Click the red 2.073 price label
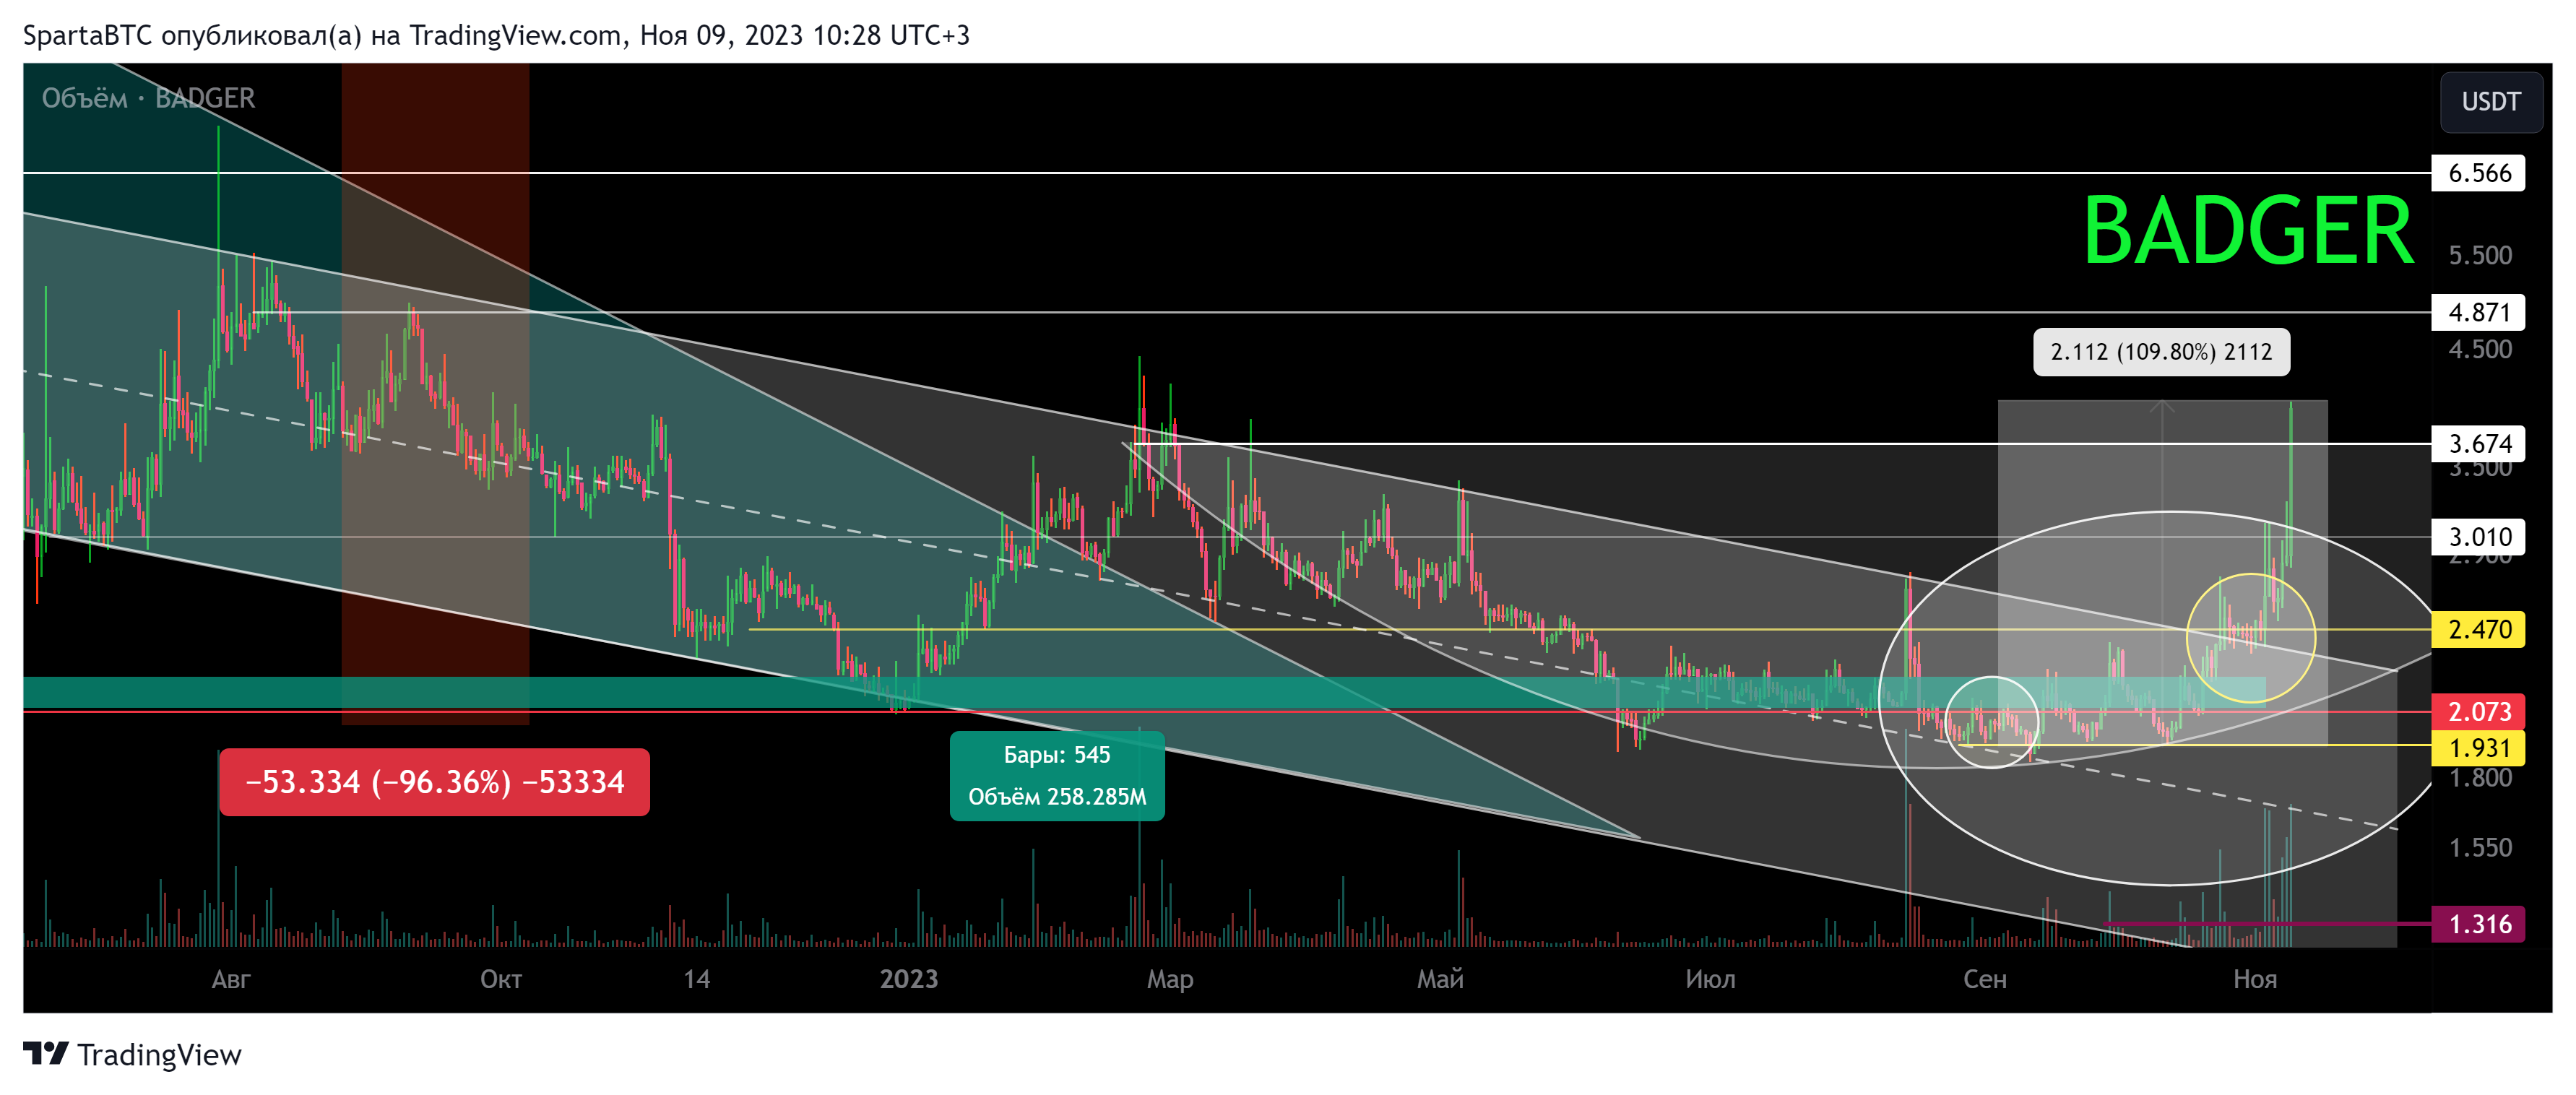The width and height of the screenshot is (2576, 1095). [x=2478, y=712]
